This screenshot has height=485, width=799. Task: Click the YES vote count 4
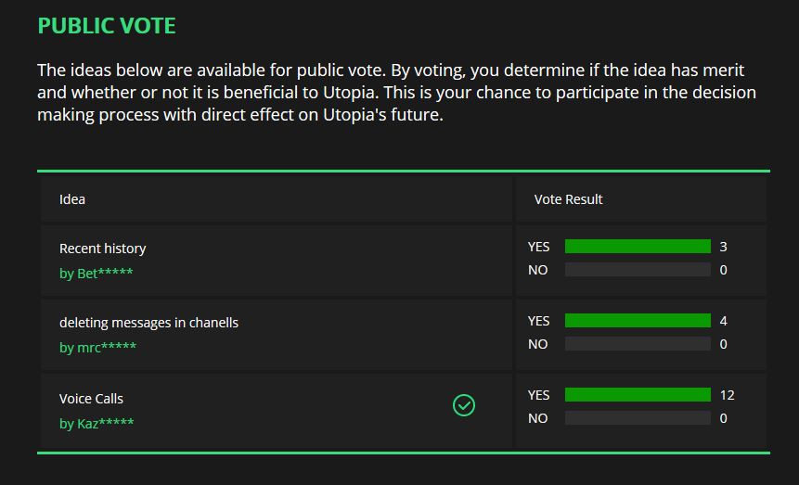[724, 321]
